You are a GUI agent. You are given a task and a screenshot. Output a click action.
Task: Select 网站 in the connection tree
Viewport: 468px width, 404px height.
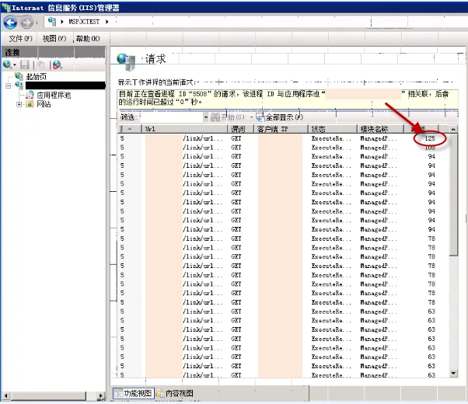tap(44, 104)
